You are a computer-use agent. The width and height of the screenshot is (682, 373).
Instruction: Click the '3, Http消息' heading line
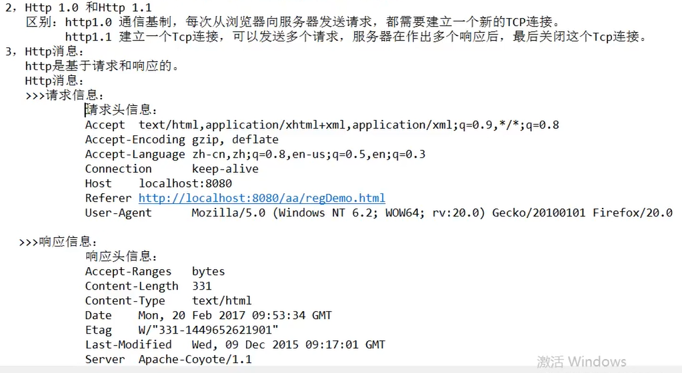coord(45,52)
